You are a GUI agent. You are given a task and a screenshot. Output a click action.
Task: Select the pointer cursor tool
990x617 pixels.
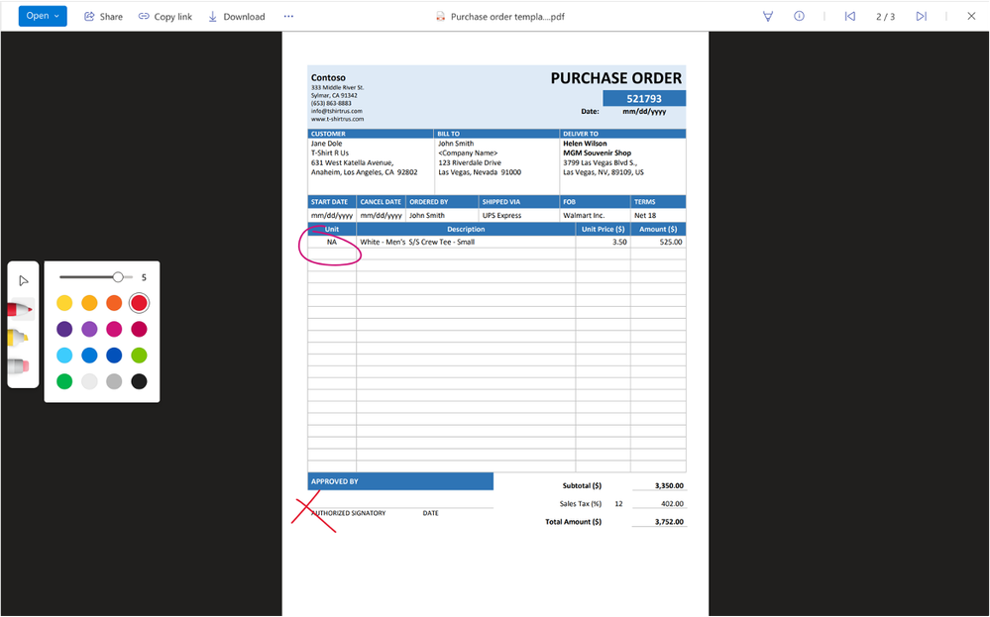(x=24, y=280)
